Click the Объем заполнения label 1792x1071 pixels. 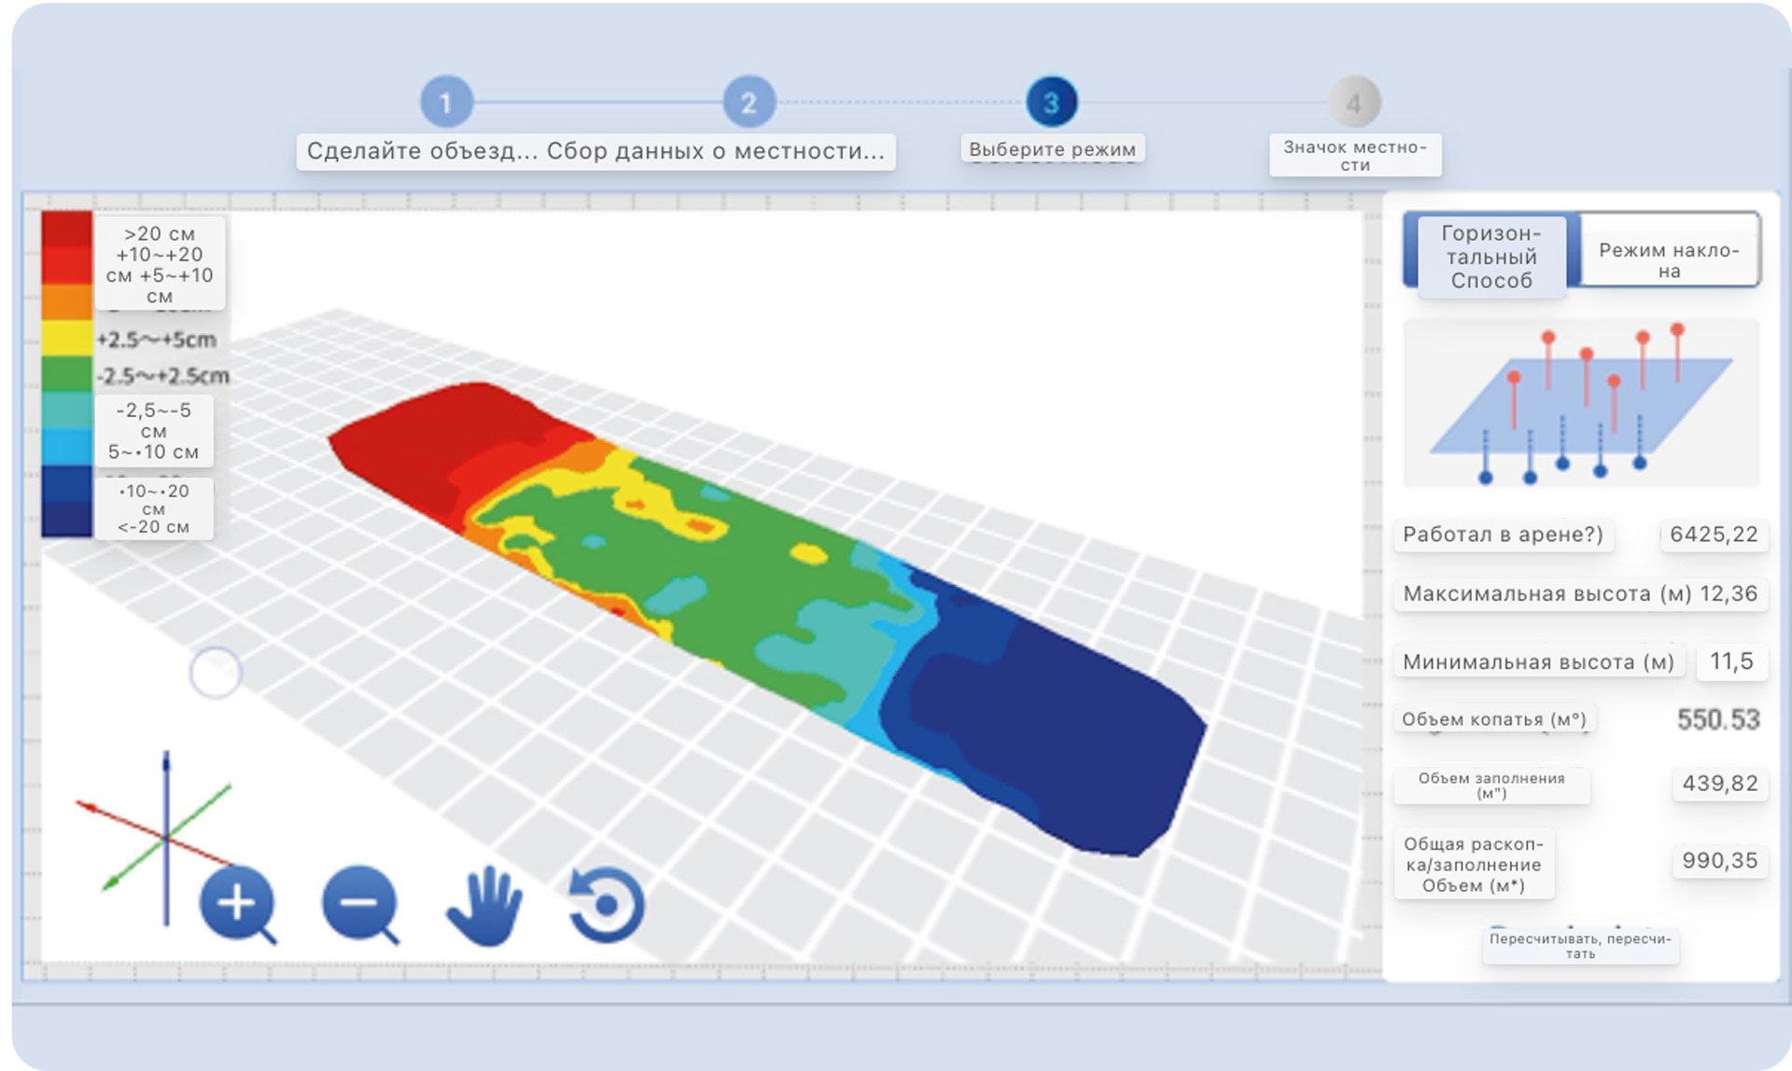click(x=1491, y=786)
